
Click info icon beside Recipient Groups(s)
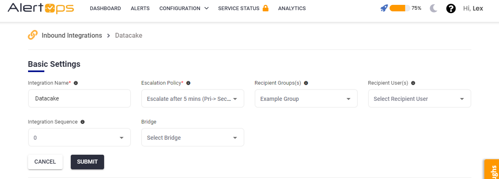(306, 83)
